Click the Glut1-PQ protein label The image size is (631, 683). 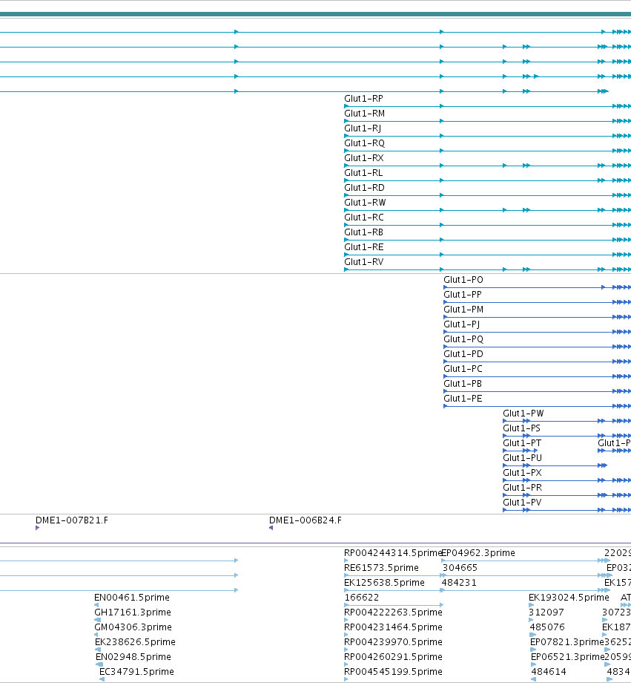[x=463, y=339]
